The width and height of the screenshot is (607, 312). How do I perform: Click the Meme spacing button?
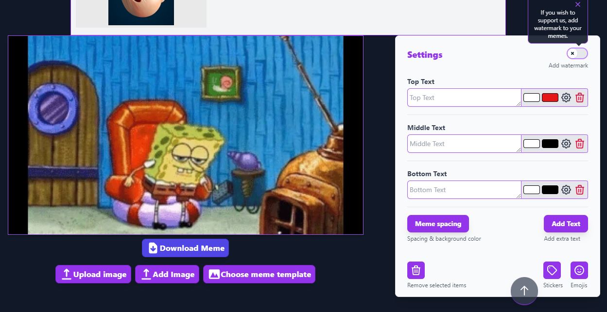pos(438,224)
